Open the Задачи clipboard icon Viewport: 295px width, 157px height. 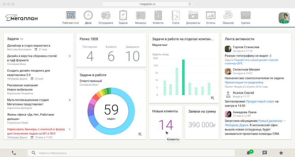pos(123,16)
